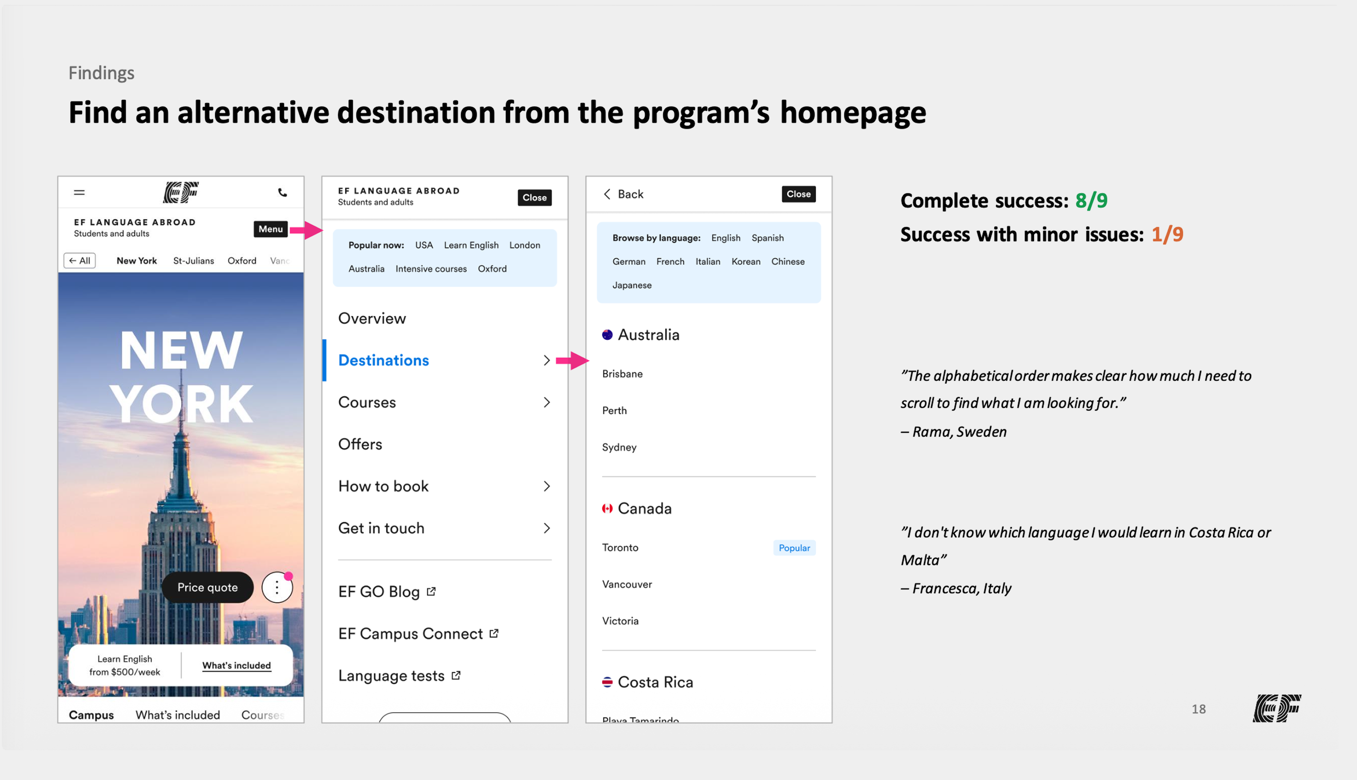Open the Get in touch menu item

(x=381, y=528)
